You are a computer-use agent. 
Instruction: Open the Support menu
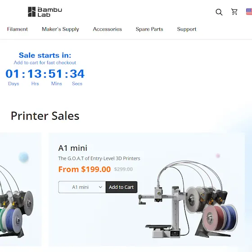click(x=187, y=29)
